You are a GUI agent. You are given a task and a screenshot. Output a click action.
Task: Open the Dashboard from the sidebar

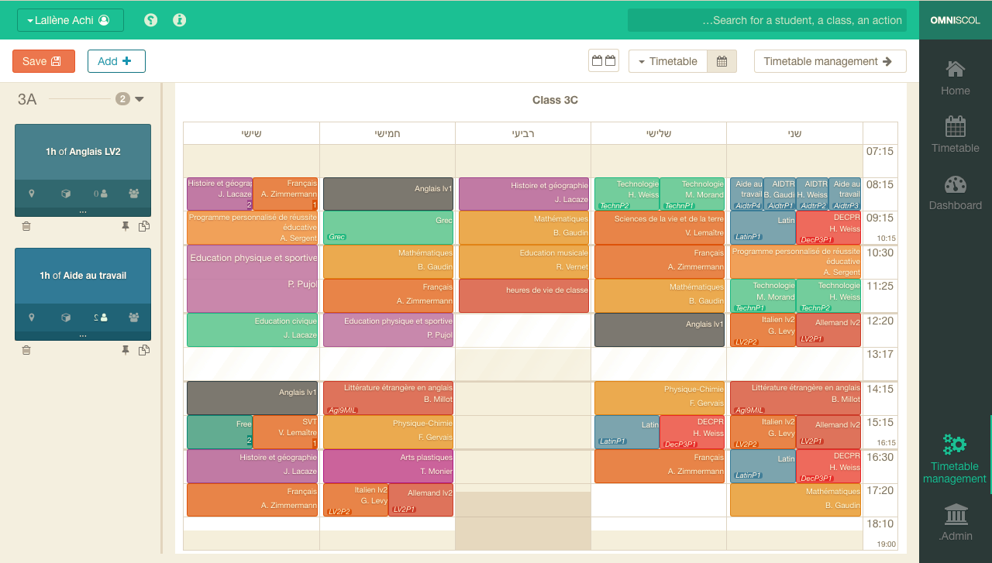pyautogui.click(x=955, y=193)
